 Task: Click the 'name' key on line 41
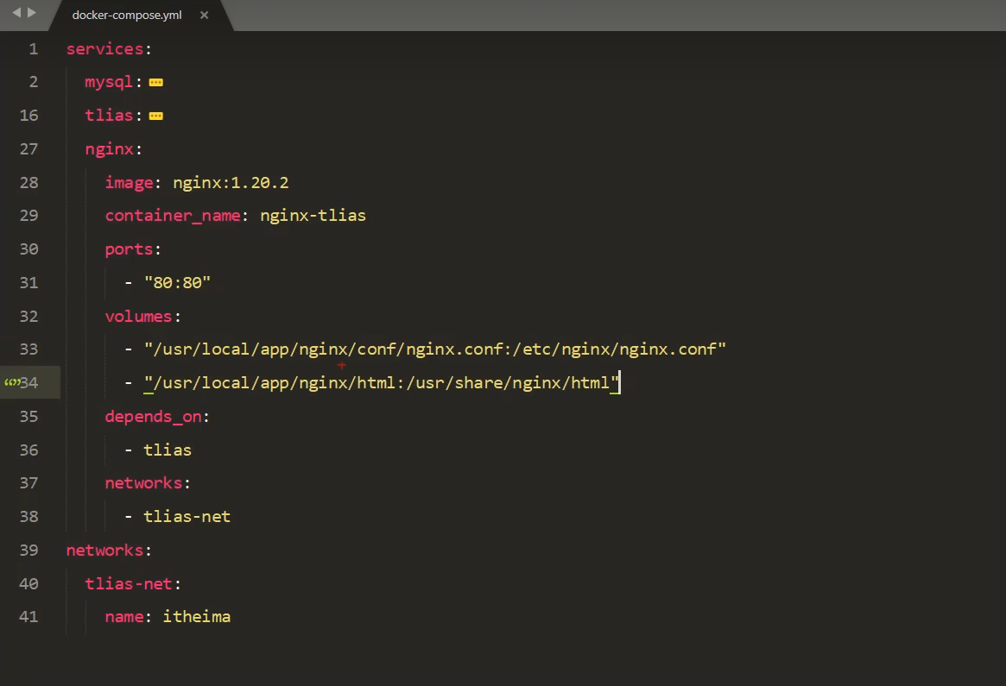pyautogui.click(x=124, y=617)
